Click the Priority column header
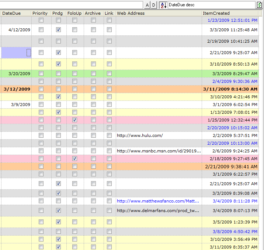 (41, 13)
